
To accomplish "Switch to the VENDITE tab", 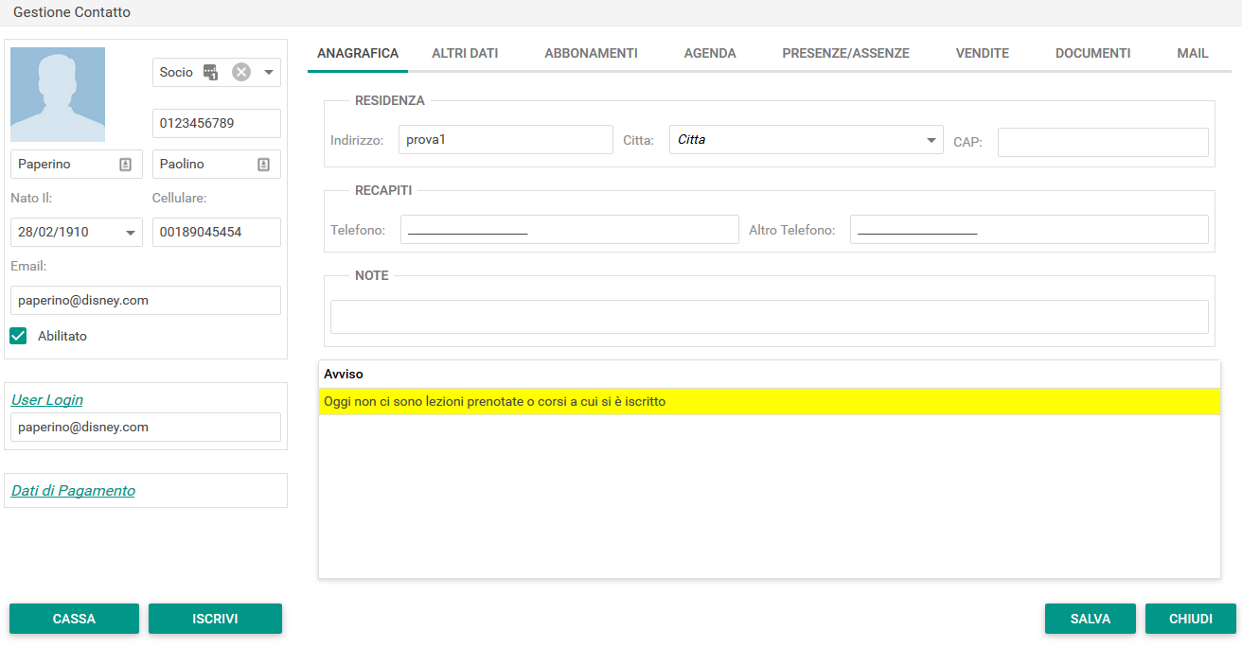I will pos(983,53).
